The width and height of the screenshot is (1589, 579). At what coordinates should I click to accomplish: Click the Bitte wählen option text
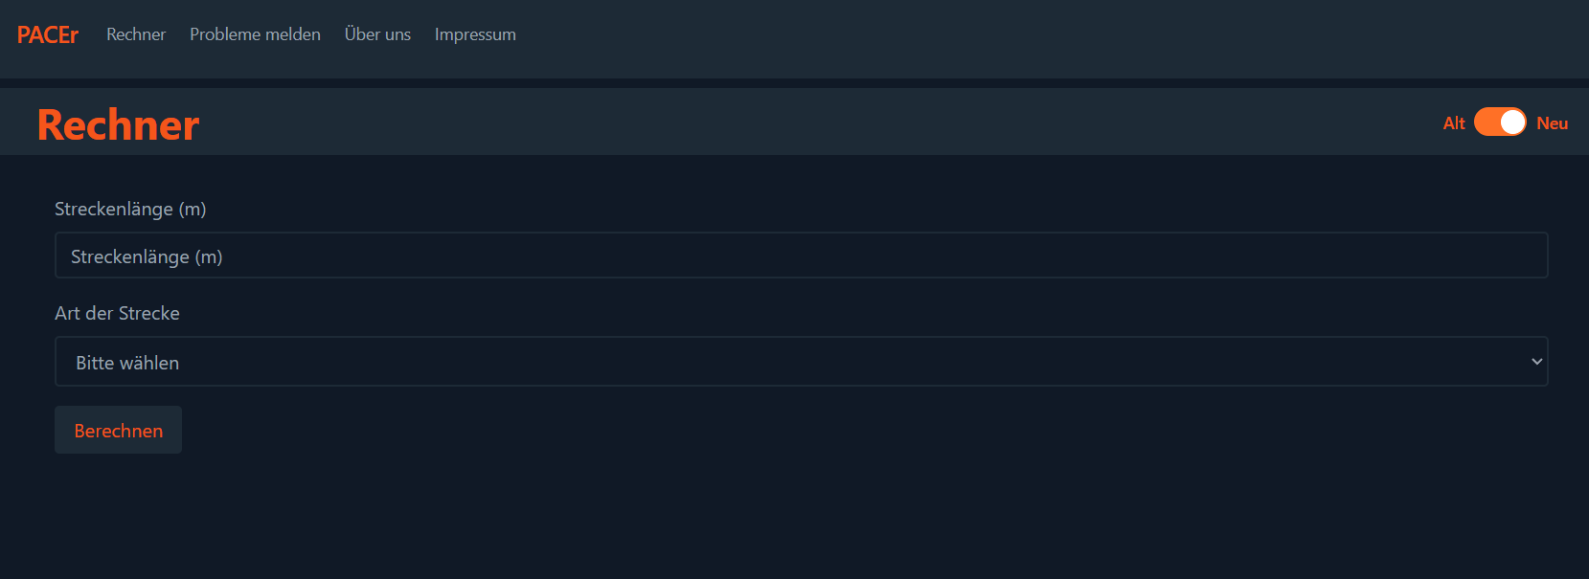pos(127,363)
